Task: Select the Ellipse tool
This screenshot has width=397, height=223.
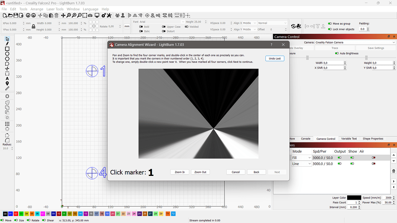Action: 7,54
